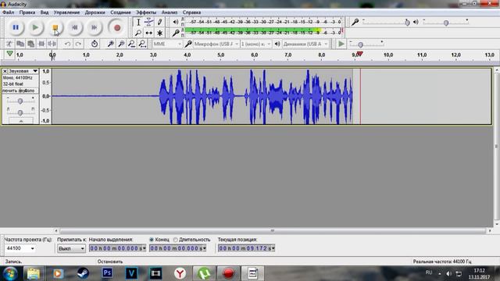500x281 pixels.
Task: Click the playback volume slider handle
Action: [446, 23]
